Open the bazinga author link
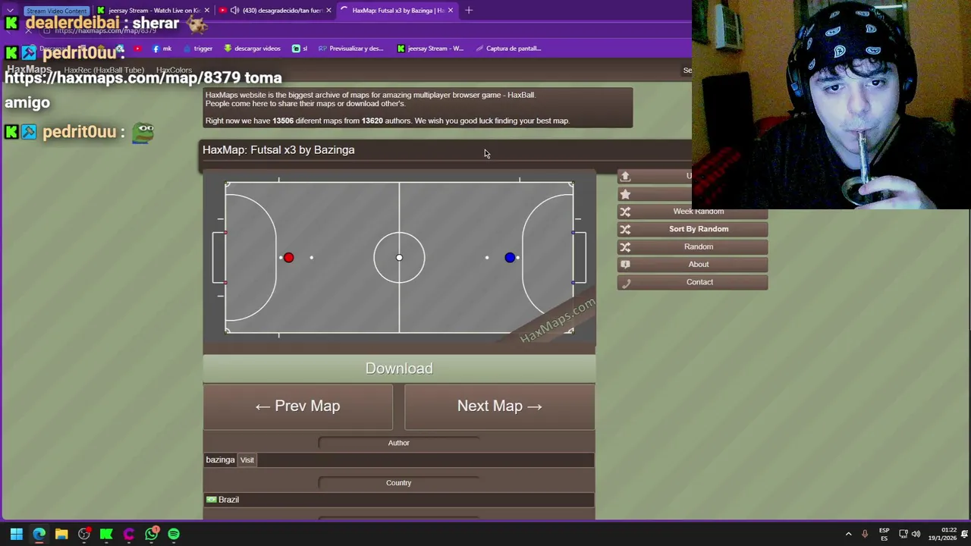Screen dimensions: 971x546 tap(220, 460)
